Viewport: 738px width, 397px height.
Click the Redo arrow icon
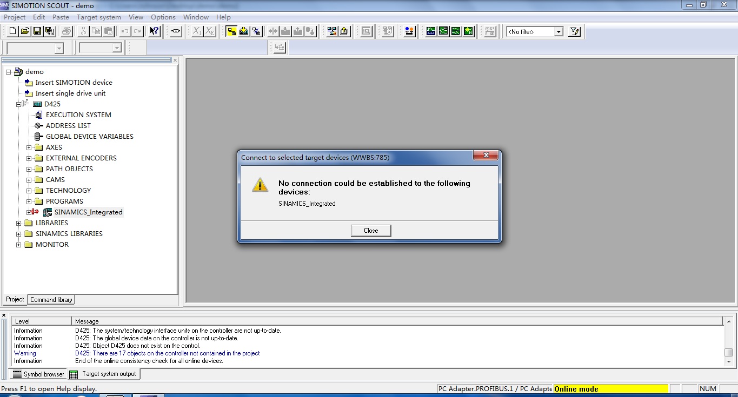click(x=138, y=31)
